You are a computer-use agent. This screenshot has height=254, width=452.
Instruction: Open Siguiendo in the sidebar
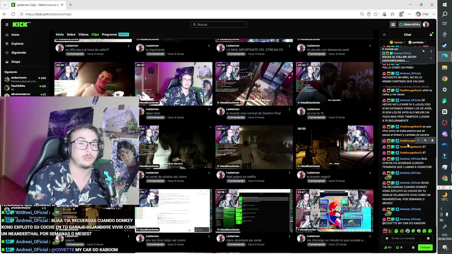tap(18, 53)
